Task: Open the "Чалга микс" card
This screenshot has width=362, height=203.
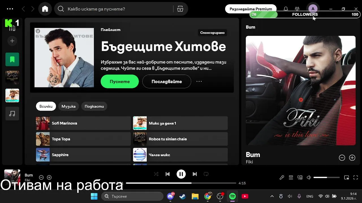Action: tap(180, 155)
